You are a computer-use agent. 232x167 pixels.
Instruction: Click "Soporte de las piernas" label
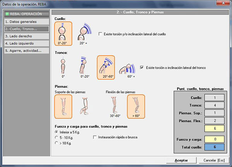70,92
